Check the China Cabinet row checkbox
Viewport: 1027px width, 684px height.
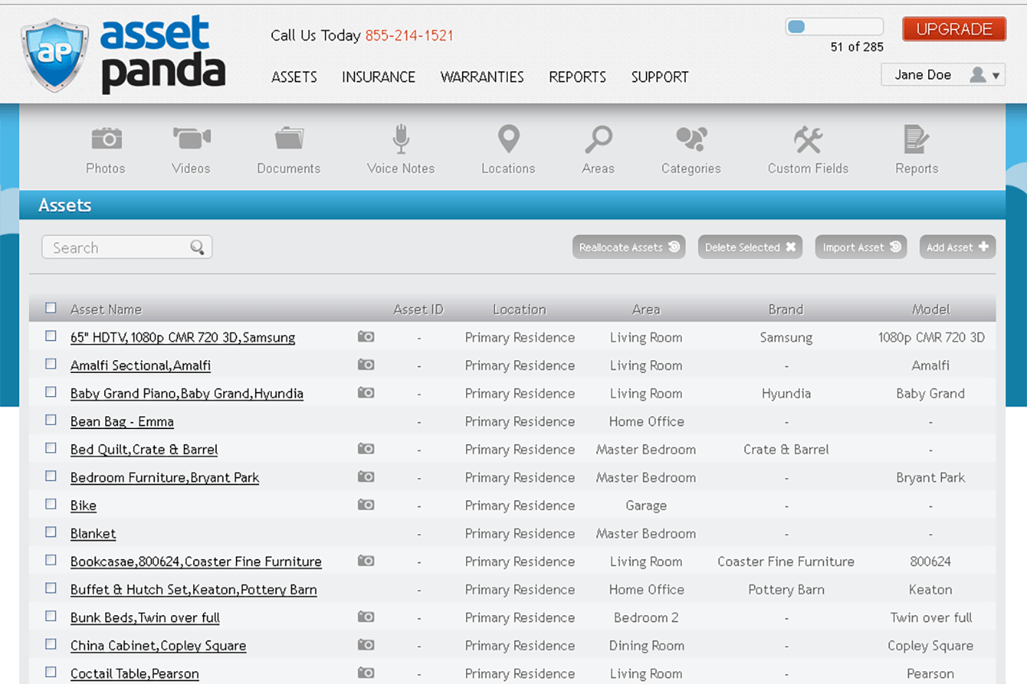[51, 645]
